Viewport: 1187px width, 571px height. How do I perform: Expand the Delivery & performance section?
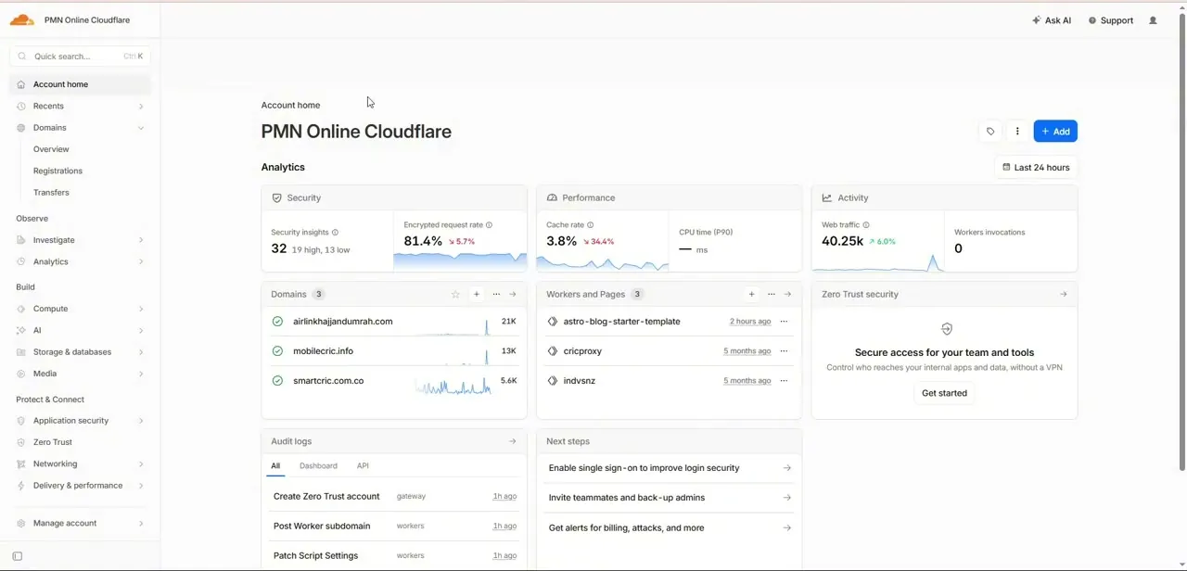80,486
